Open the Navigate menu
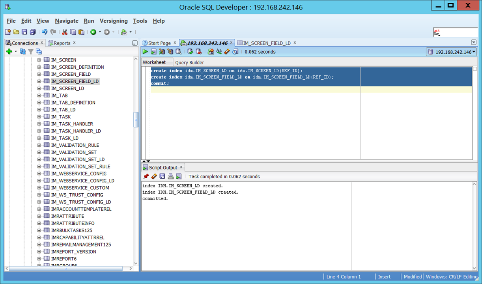Viewport: 482px width, 284px height. (67, 21)
